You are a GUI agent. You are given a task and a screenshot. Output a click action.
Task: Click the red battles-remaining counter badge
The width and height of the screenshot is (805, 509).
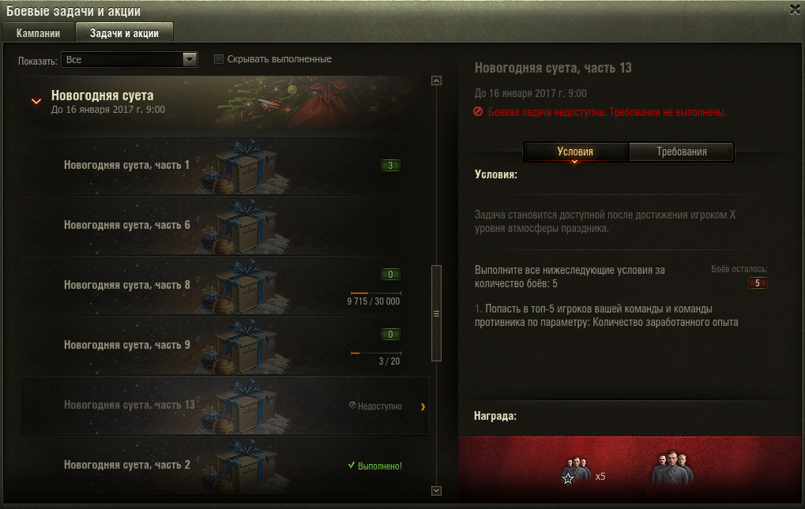(x=758, y=283)
